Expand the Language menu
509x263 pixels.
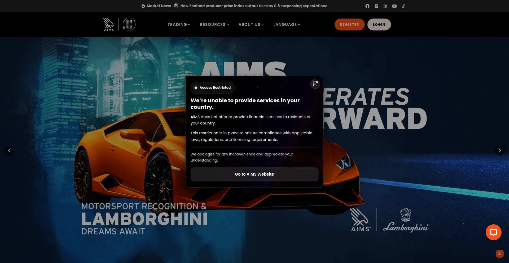click(287, 25)
